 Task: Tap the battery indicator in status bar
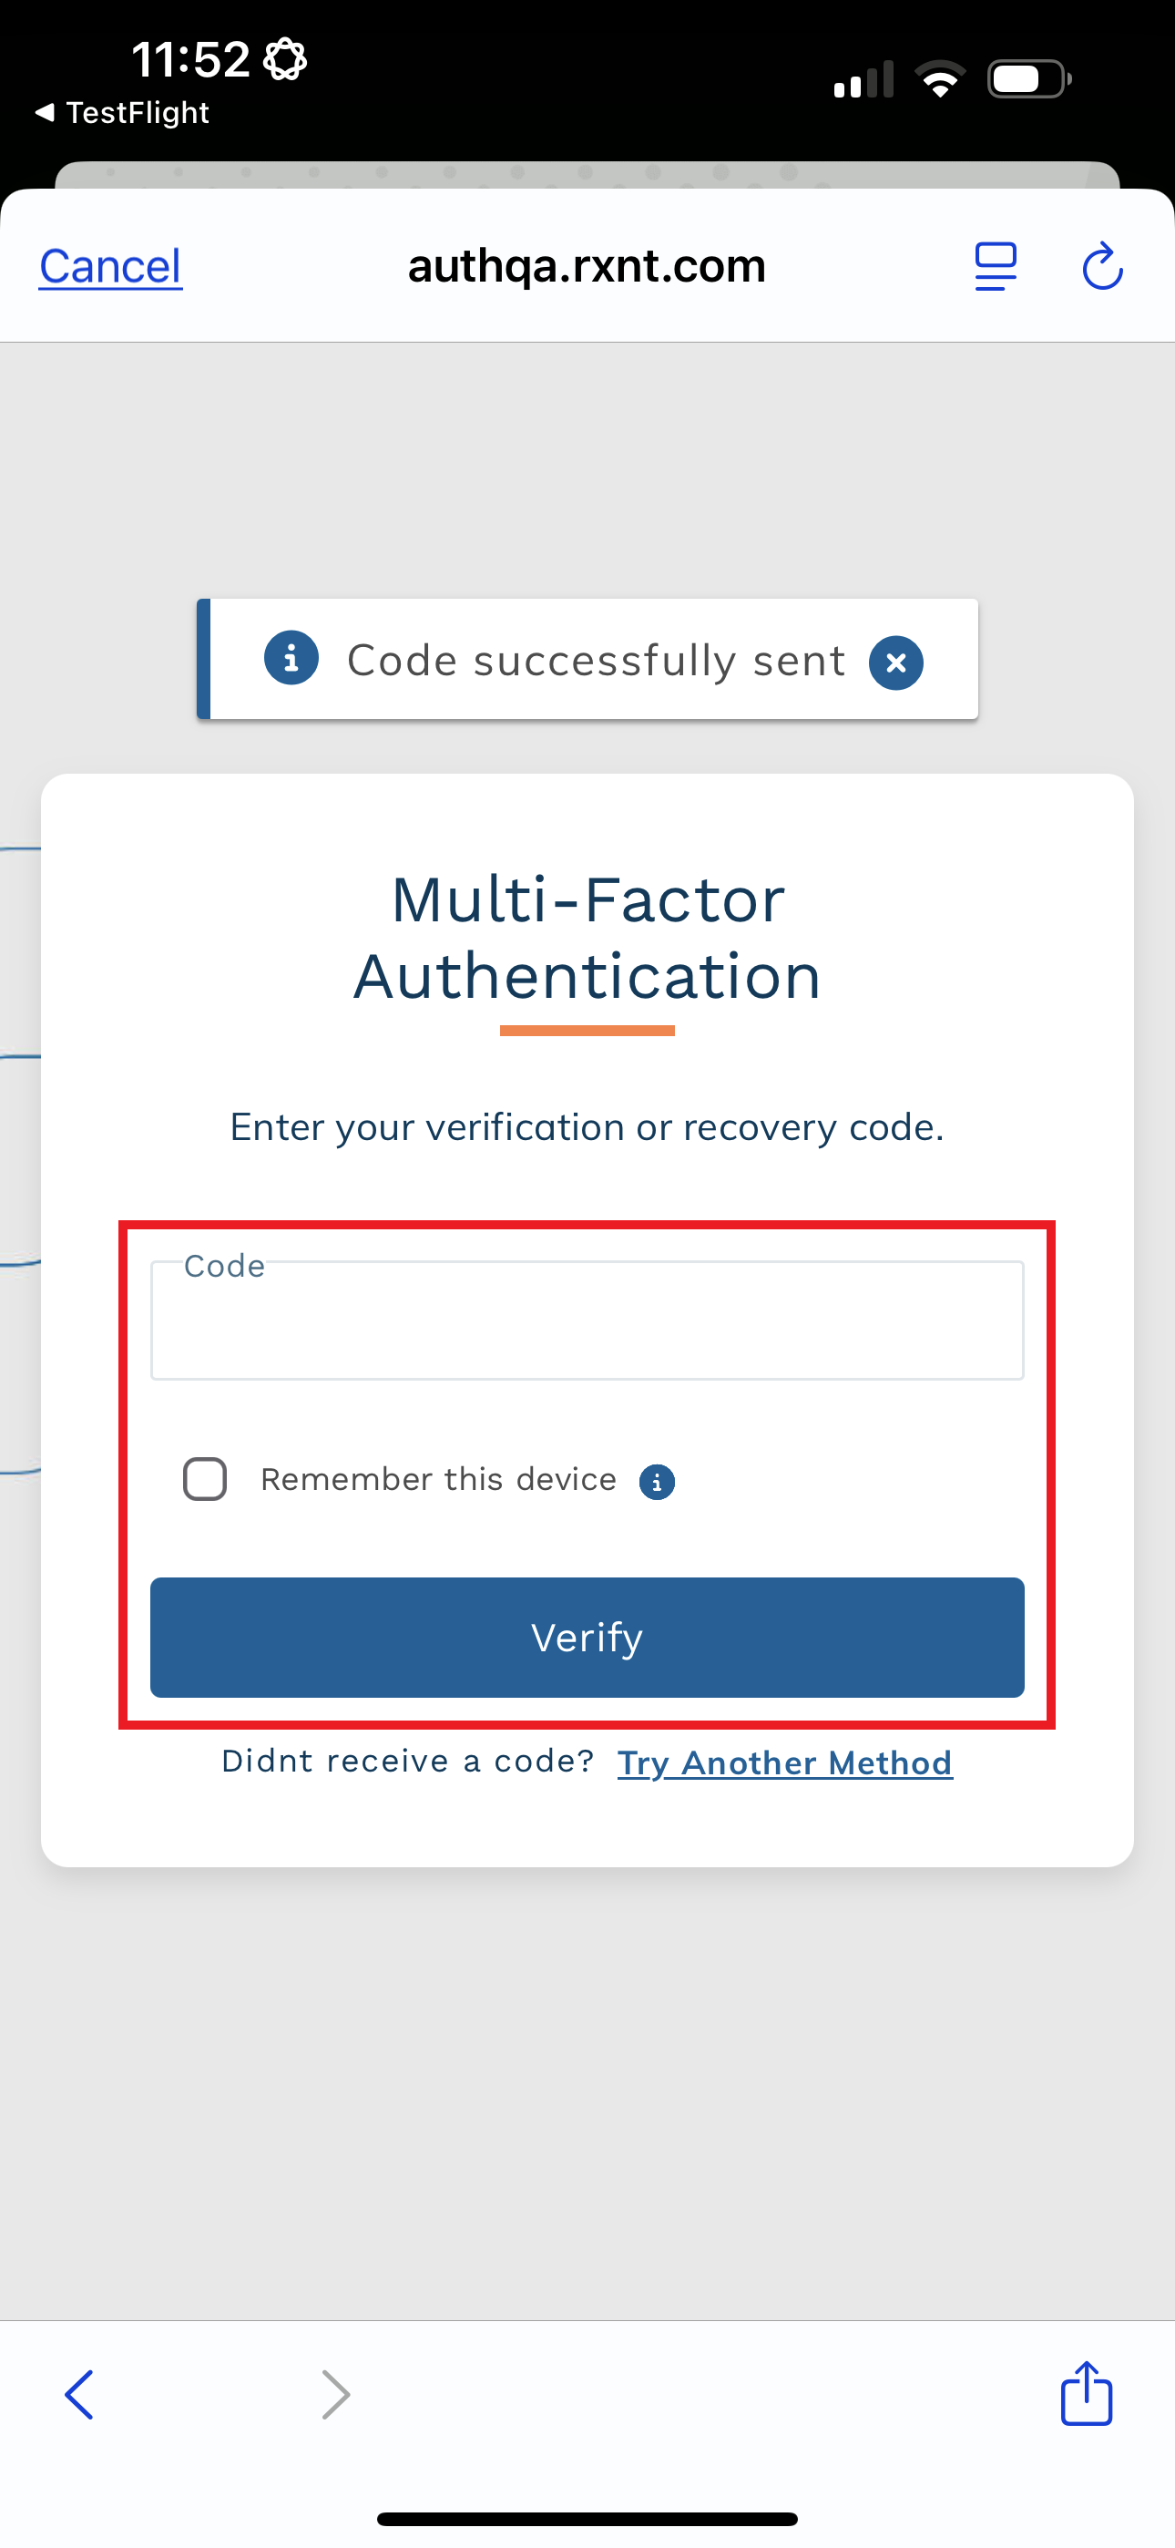click(1028, 79)
